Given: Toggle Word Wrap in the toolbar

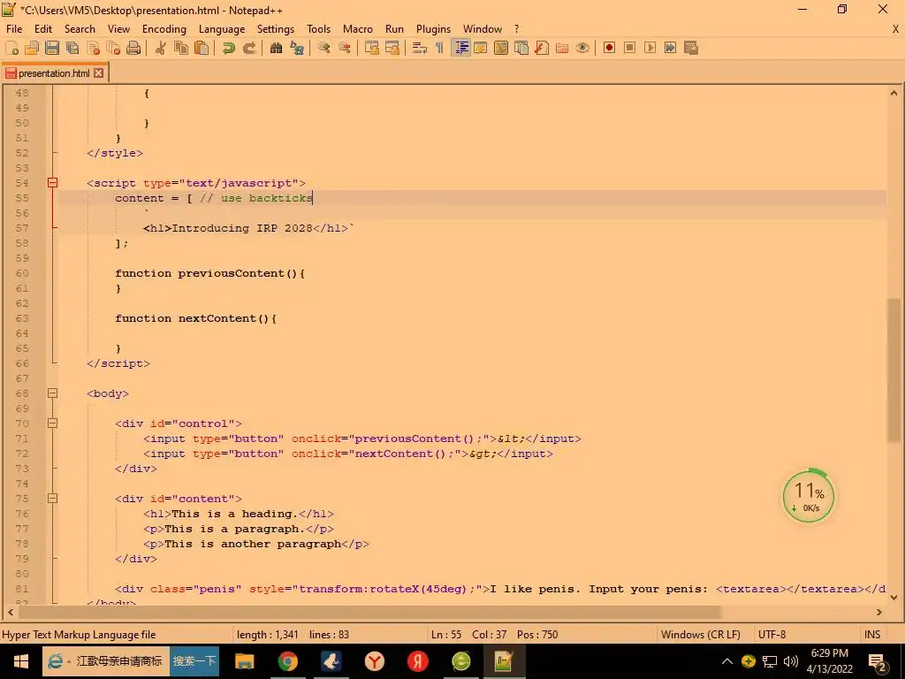Looking at the screenshot, I should (x=420, y=48).
